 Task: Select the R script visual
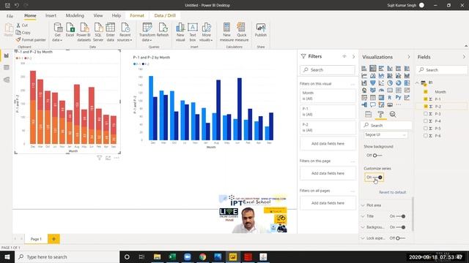(x=390, y=97)
